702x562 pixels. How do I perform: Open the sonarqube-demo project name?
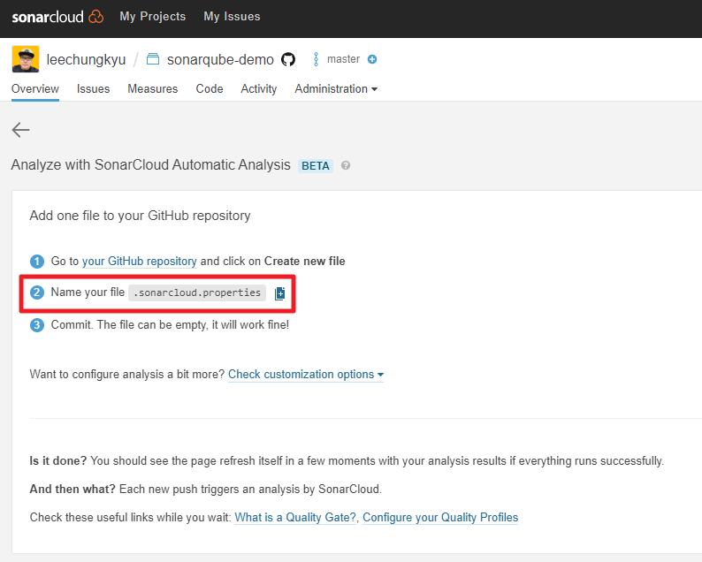click(x=220, y=59)
